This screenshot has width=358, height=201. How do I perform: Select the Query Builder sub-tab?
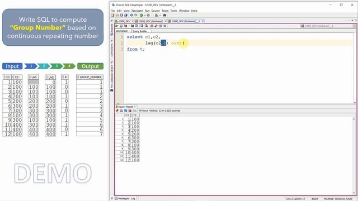[140, 31]
